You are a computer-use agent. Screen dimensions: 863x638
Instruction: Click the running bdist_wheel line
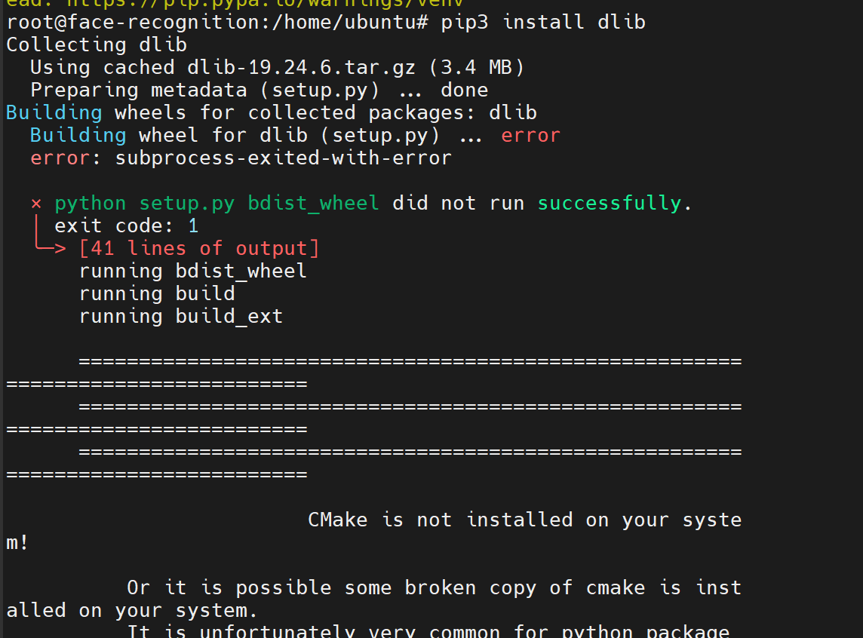[193, 271]
